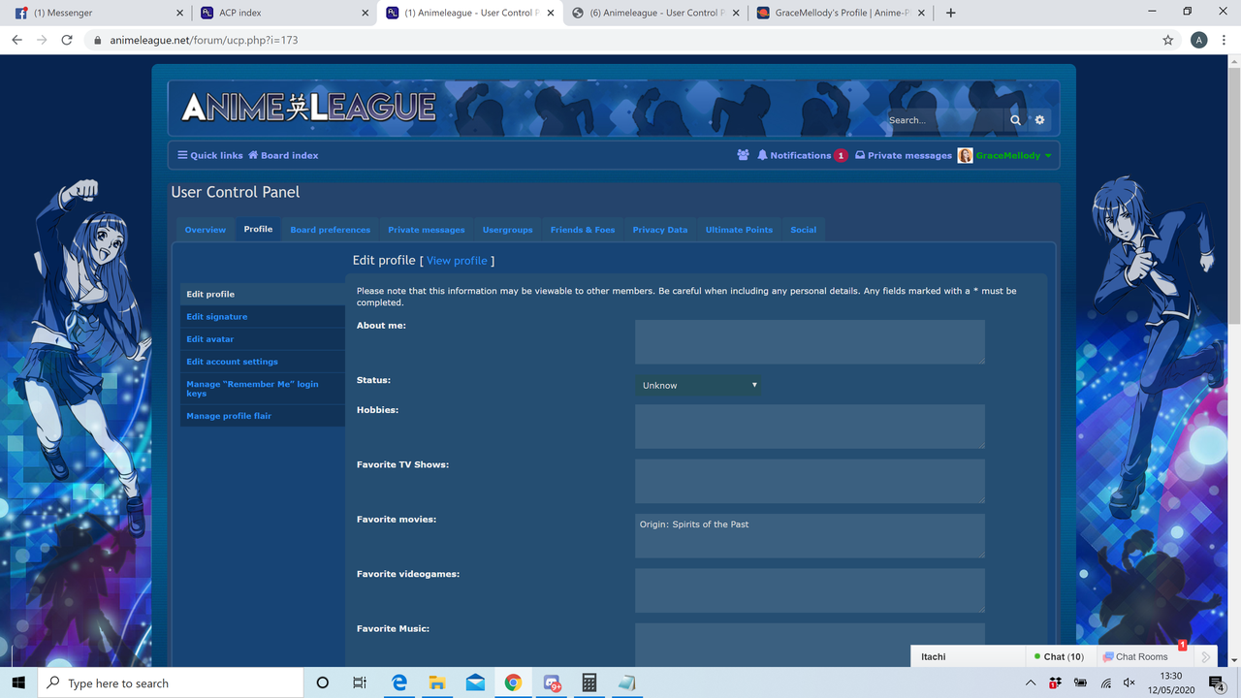Open Chrome three-dot menu
This screenshot has width=1241, height=698.
click(x=1225, y=40)
